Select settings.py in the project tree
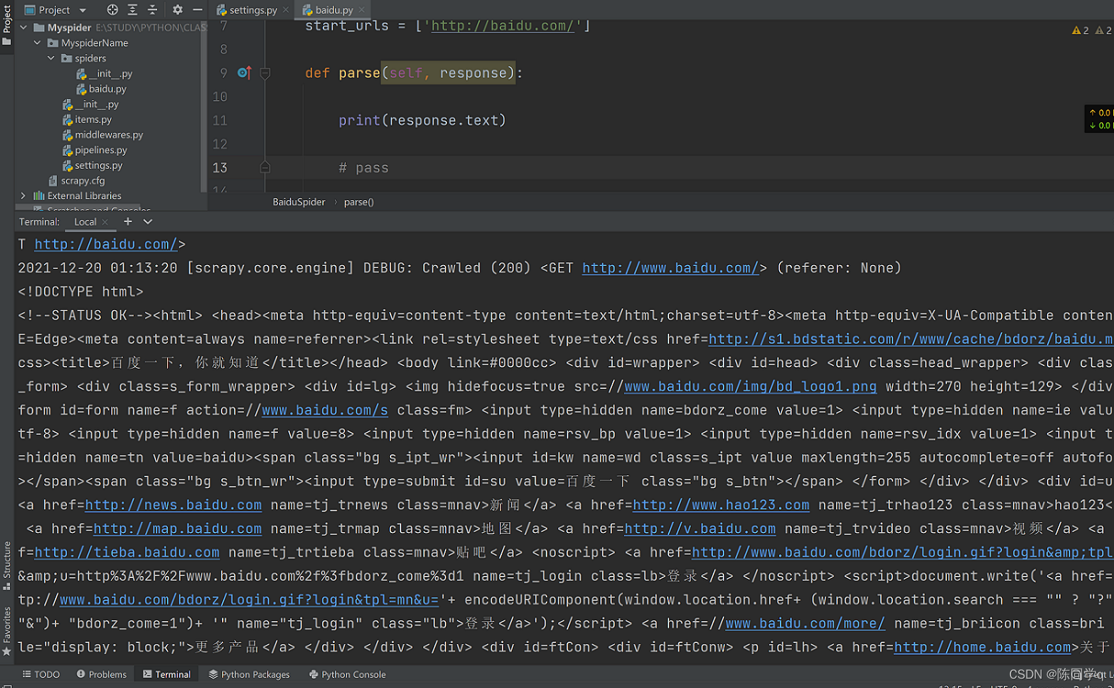The image size is (1114, 688). click(x=92, y=165)
